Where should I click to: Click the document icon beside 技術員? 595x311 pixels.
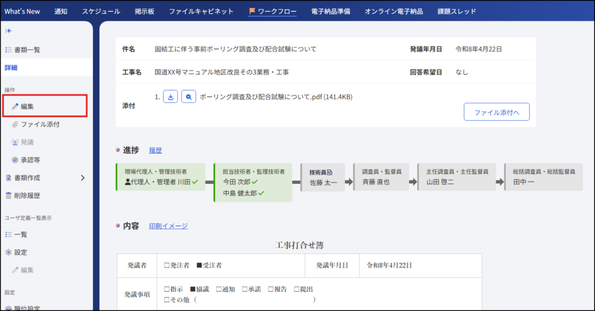[x=330, y=172]
